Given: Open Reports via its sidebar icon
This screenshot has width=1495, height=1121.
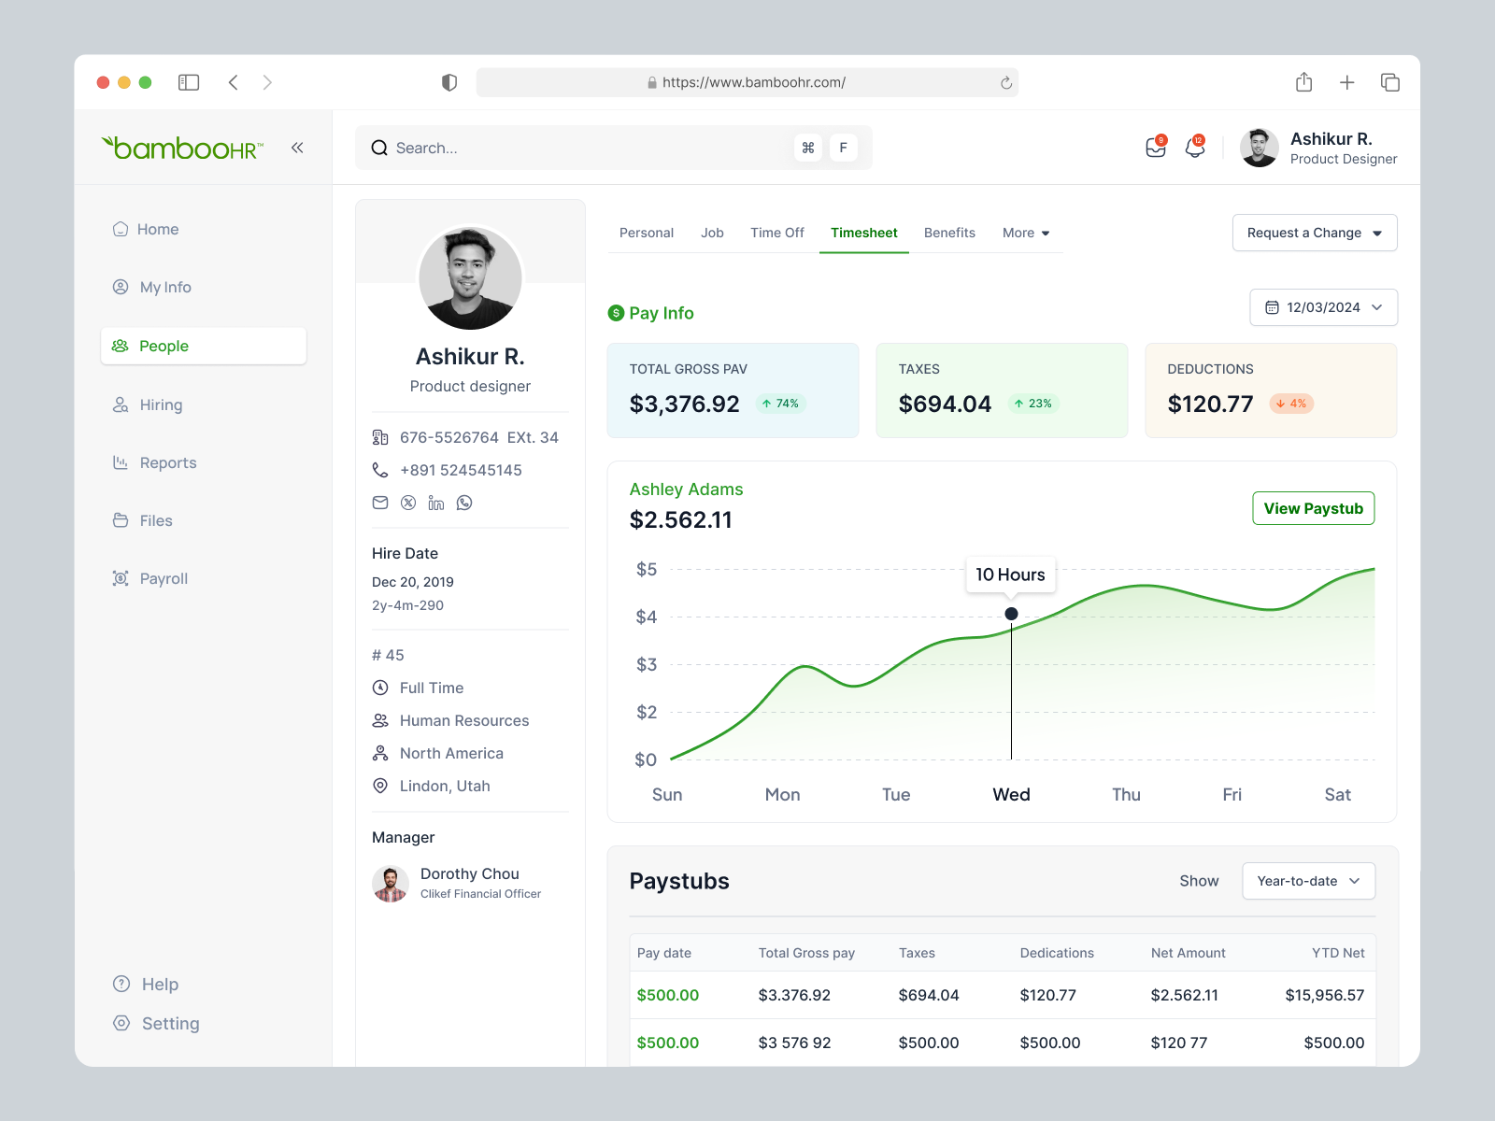Looking at the screenshot, I should tap(121, 462).
